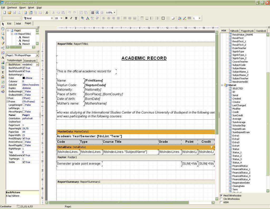Align text left in formatting toolbar
Viewport: 270px width, 209px height.
pyautogui.click(x=104, y=18)
